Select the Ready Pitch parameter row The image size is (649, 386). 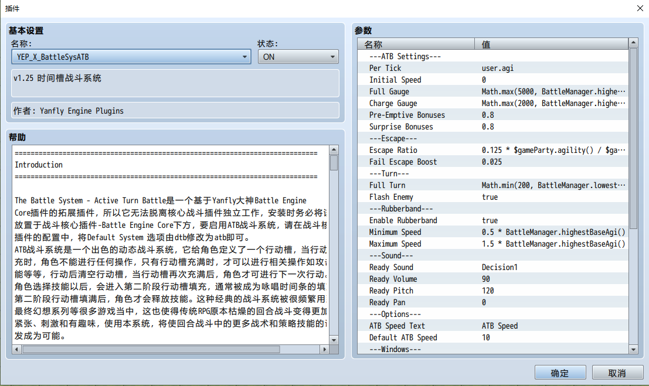(493, 291)
